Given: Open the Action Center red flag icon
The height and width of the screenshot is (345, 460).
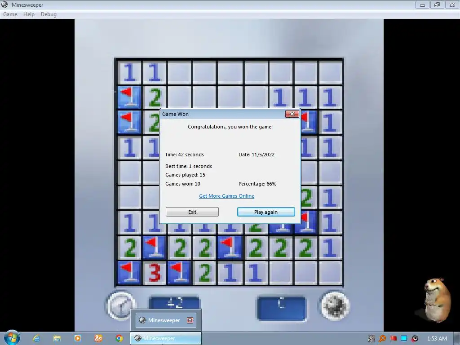Looking at the screenshot, I should tap(394, 339).
